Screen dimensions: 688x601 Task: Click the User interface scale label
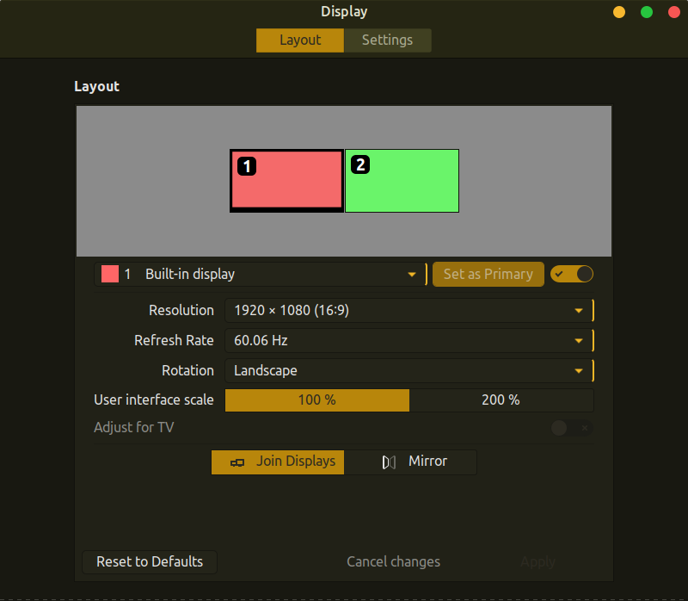pyautogui.click(x=154, y=400)
